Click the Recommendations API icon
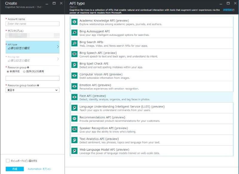The height and width of the screenshot is (174, 239). tap(74, 119)
